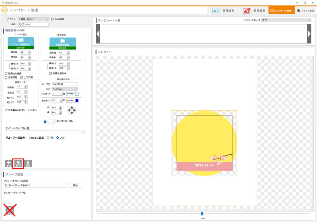
Task: Uncheck the 日付に統一する checkbox
Action: [45, 121]
